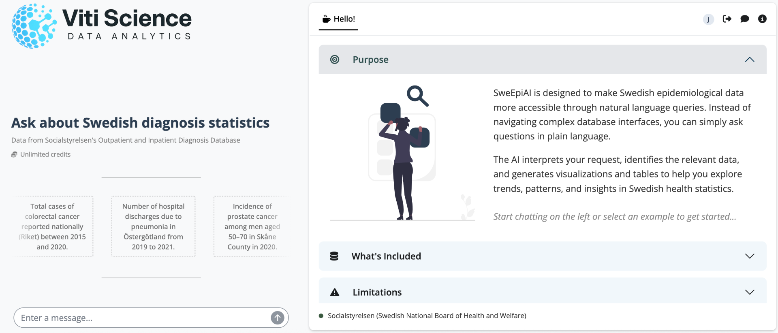778x333 pixels.
Task: Open the info circle icon
Action: click(762, 19)
